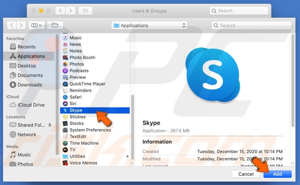This screenshot has width=300, height=185.
Task: Click the Reminders app icon
Action: click(x=65, y=90)
